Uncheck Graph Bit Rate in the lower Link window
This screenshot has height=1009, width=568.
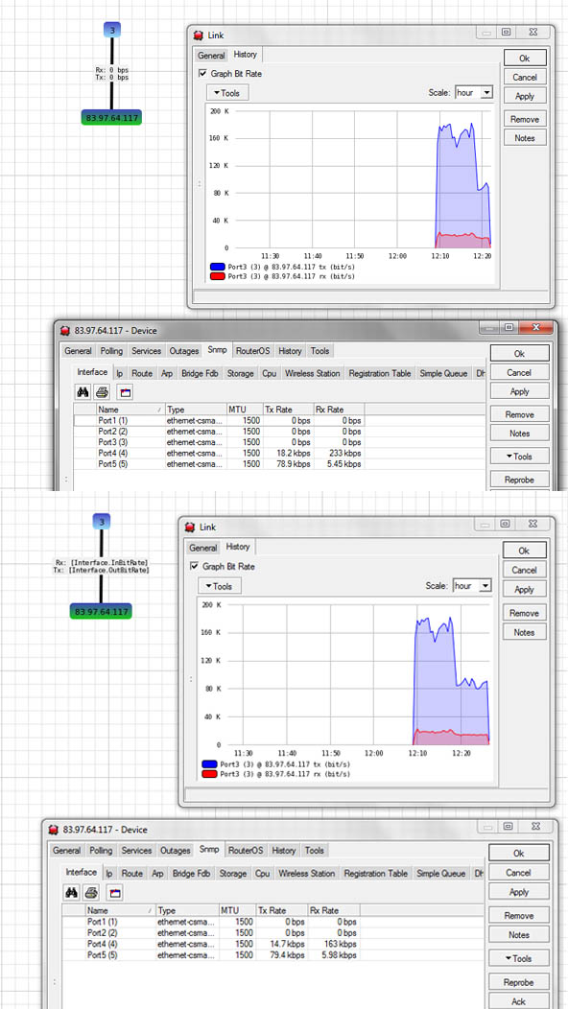(x=194, y=567)
